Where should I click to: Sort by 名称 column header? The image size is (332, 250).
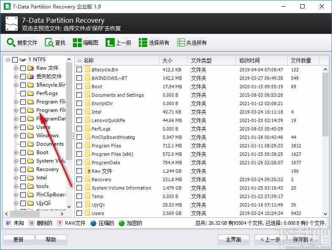[117, 60]
